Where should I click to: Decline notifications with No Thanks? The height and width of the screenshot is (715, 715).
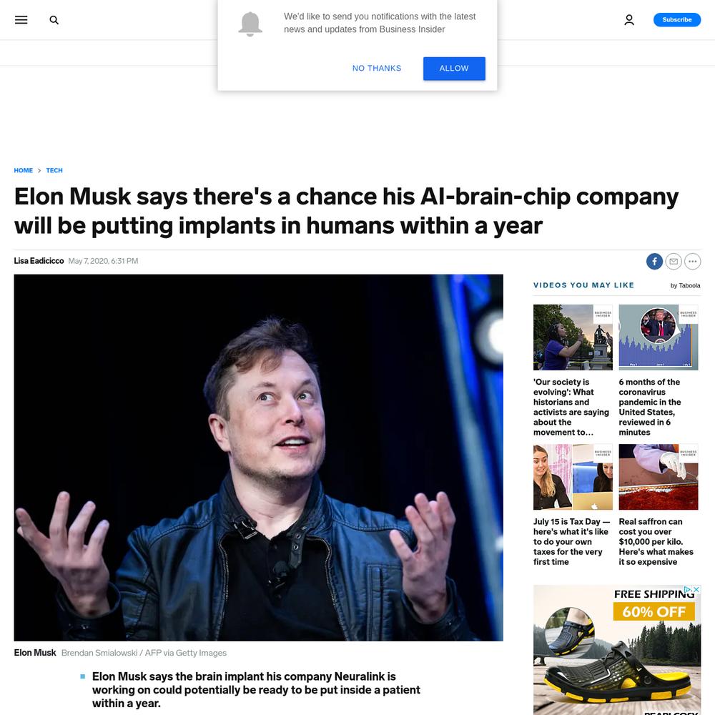pos(377,69)
